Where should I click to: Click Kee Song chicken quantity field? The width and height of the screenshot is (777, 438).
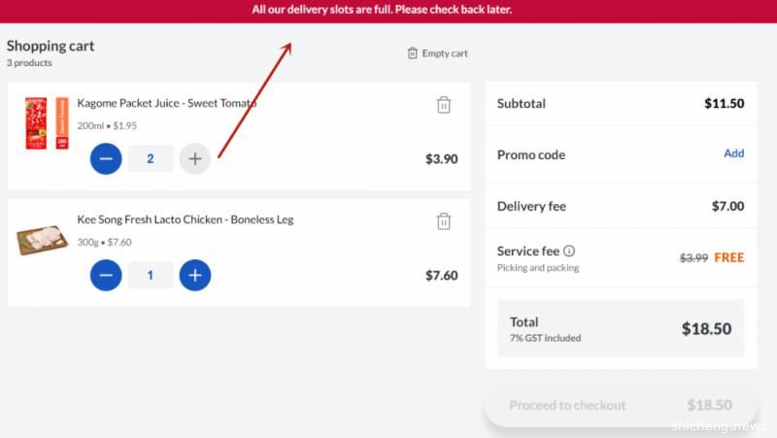[151, 275]
